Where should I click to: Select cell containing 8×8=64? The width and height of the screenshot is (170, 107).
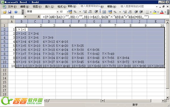(124, 58)
